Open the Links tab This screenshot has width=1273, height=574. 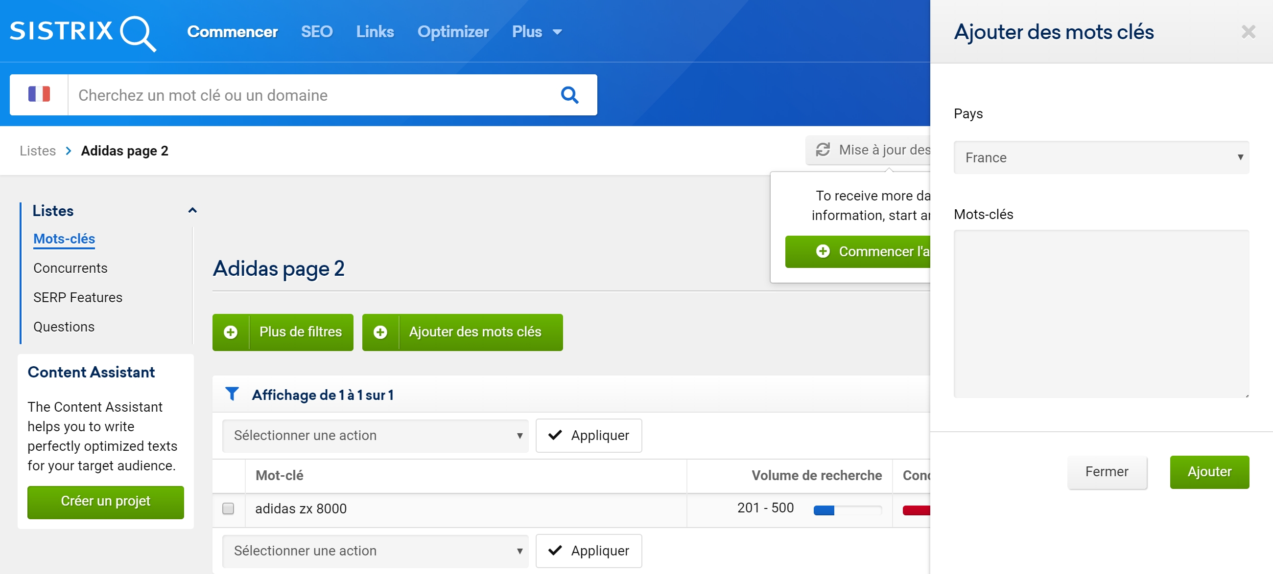[375, 32]
